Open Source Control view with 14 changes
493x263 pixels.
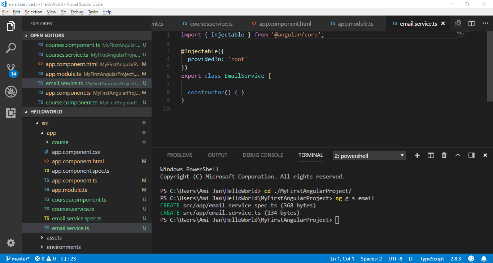(x=11, y=70)
